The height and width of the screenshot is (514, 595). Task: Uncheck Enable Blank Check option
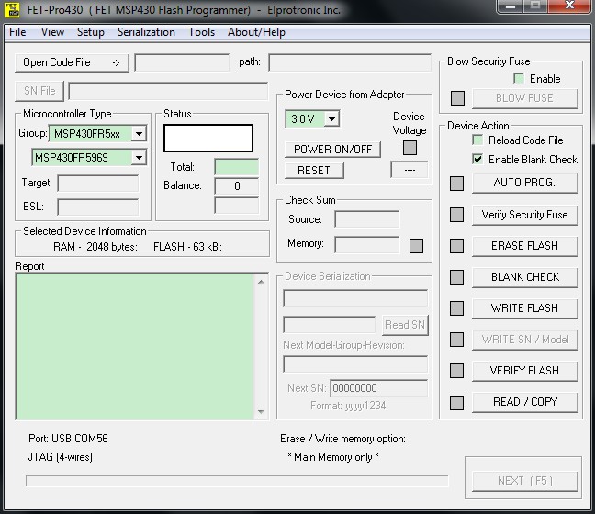(477, 159)
